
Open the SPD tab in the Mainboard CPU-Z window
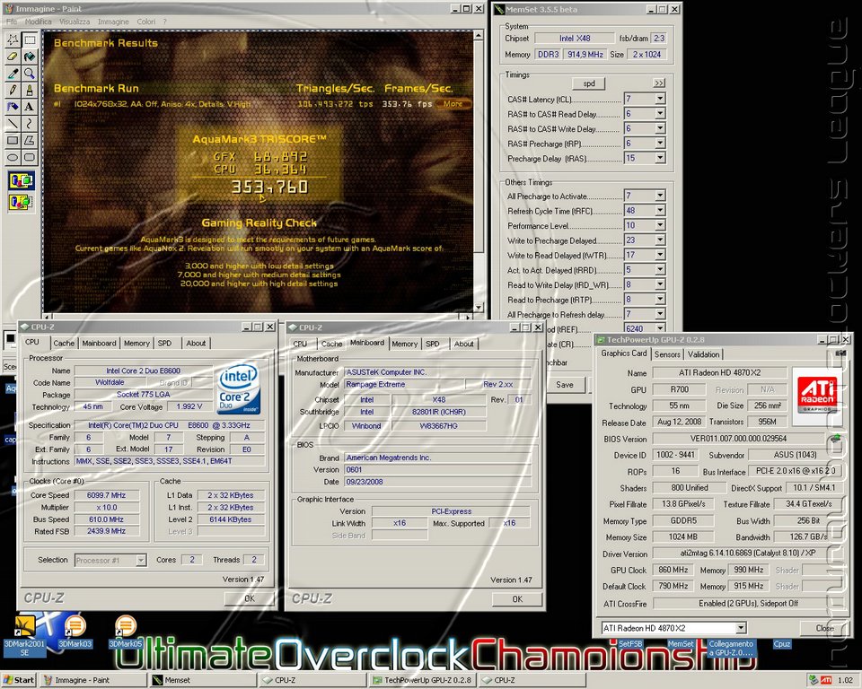point(433,344)
